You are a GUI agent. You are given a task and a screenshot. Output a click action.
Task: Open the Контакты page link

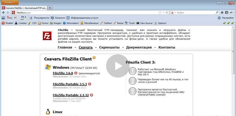(167, 47)
